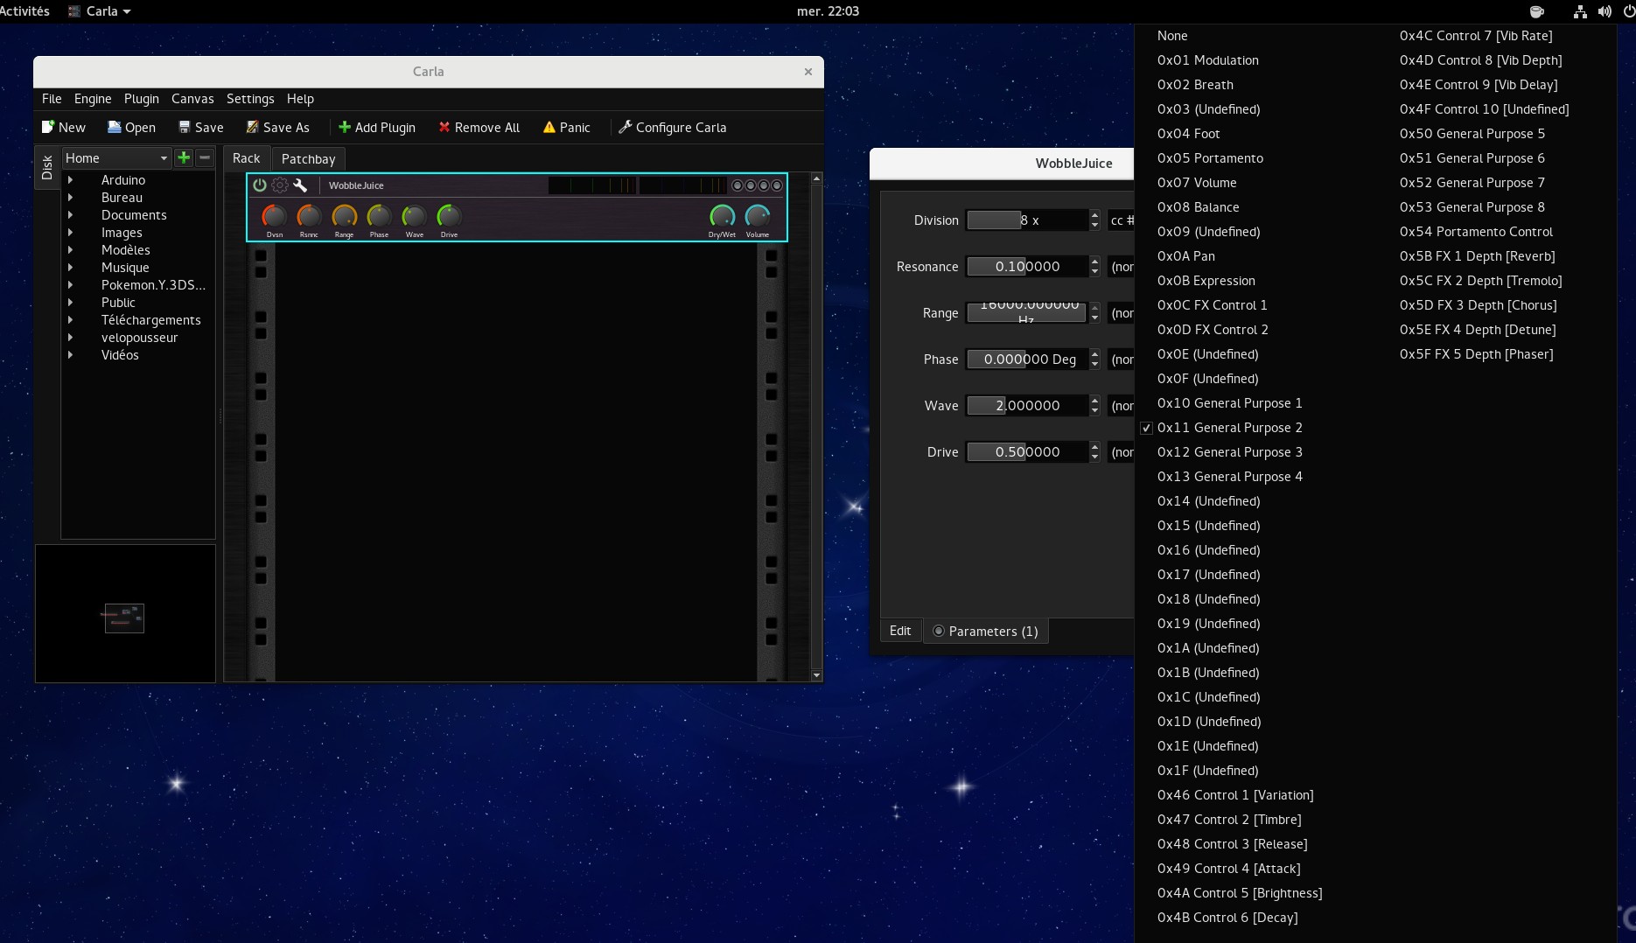Expand the Musique folder tree item
The width and height of the screenshot is (1636, 943).
point(71,268)
